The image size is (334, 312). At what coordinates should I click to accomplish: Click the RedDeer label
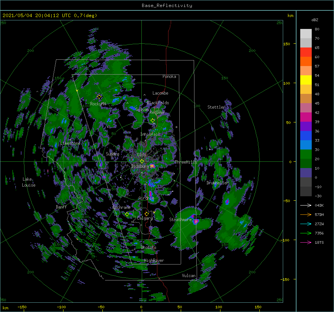[157, 112]
